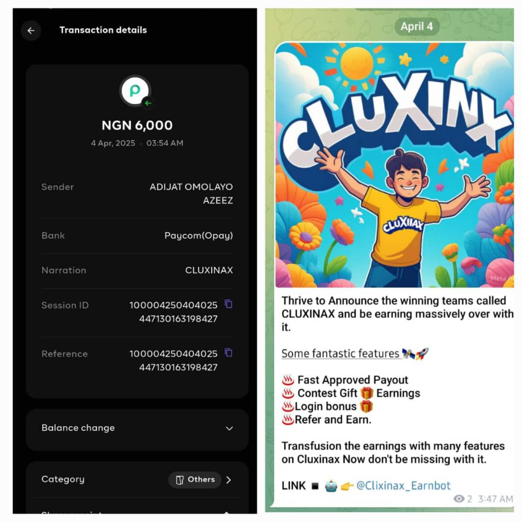Screen dimensions: 522x522
Task: Click the Some fantastic features underlined text
Action: 340,353
